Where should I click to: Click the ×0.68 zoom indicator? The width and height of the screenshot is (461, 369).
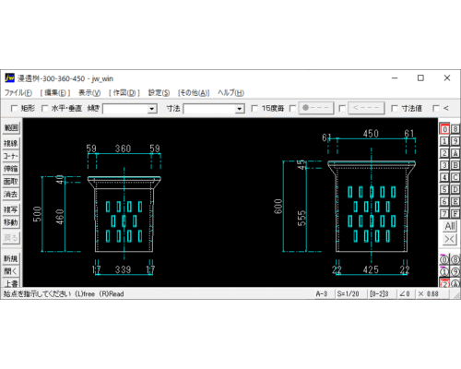[429, 294]
